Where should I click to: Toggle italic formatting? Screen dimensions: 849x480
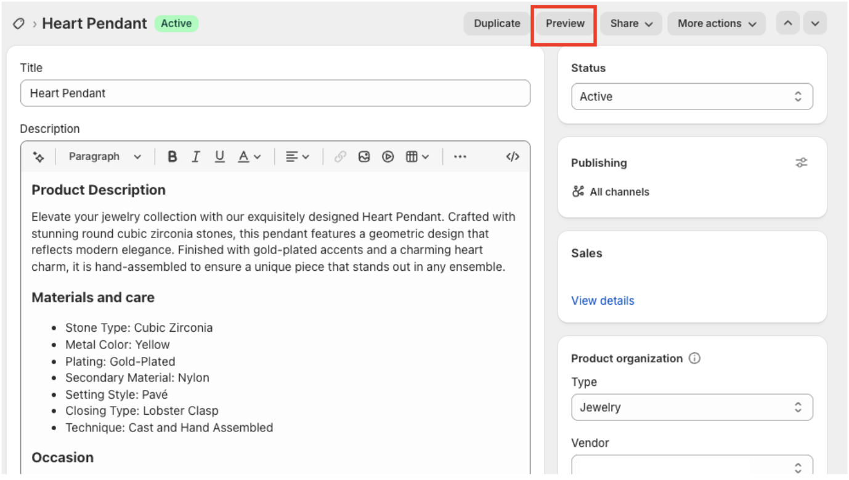click(x=196, y=157)
